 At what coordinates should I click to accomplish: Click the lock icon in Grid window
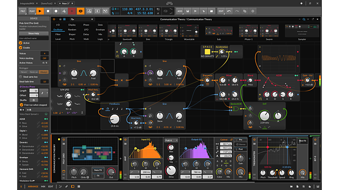point(60,19)
